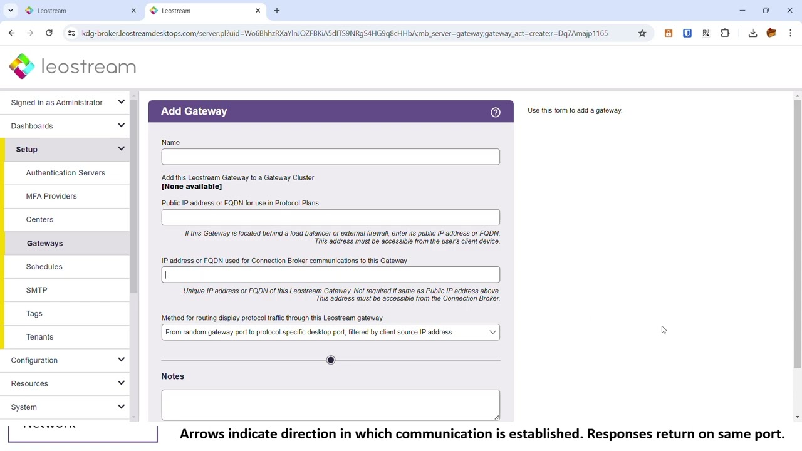The image size is (802, 451).
Task: Collapse the Setup menu section
Action: [65, 149]
